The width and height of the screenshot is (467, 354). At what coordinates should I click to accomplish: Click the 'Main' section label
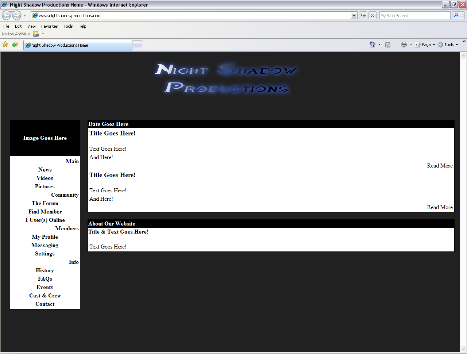click(72, 161)
